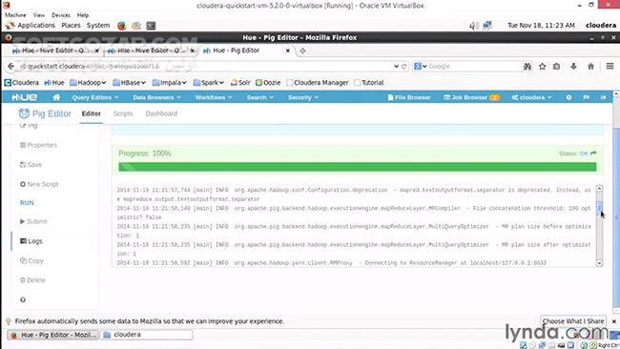Open the Dashboard tab

[161, 113]
